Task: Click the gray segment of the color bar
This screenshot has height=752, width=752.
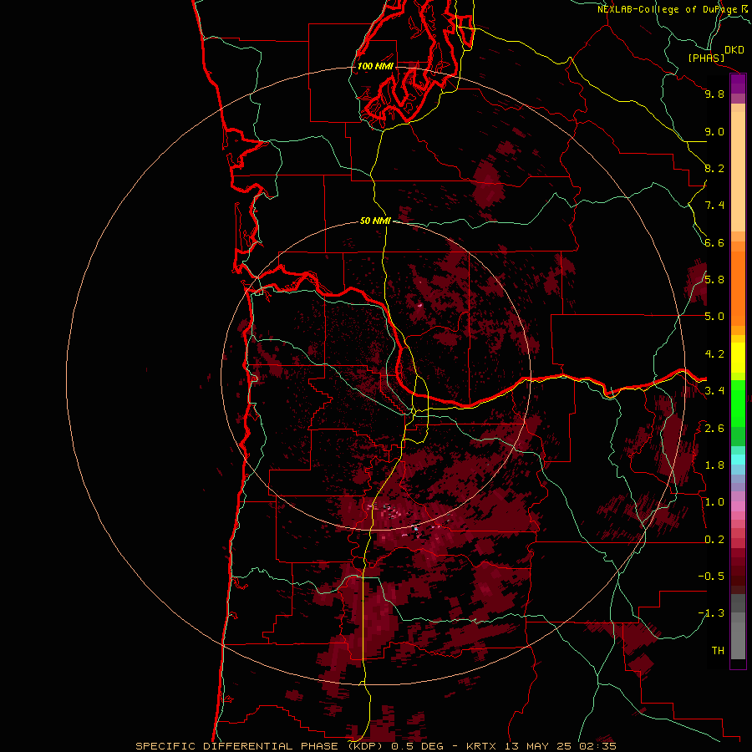Action: pyautogui.click(x=738, y=627)
